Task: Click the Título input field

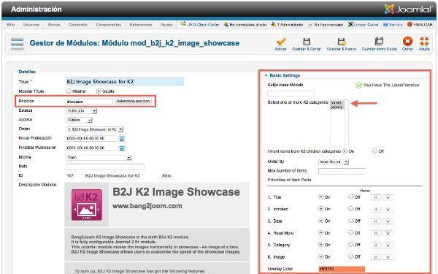Action: pos(125,82)
